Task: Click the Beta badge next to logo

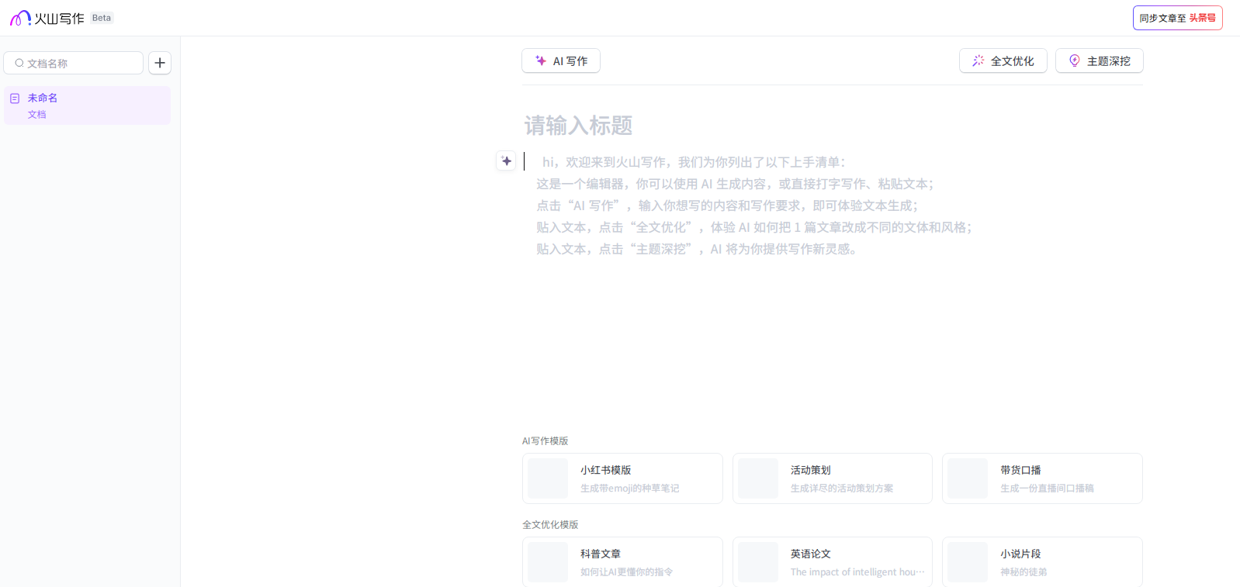Action: pyautogui.click(x=102, y=18)
